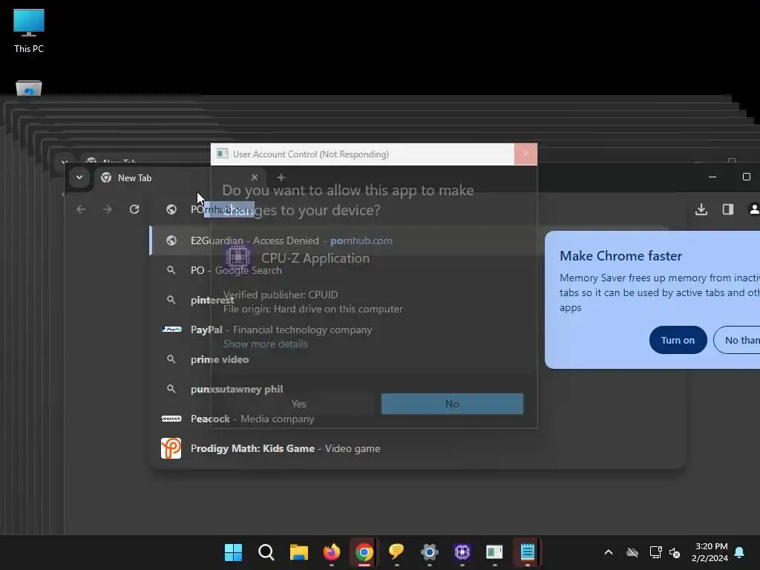Screen dimensions: 760x570
Task: Select the New Tab tab in Chrome
Action: click(x=180, y=178)
